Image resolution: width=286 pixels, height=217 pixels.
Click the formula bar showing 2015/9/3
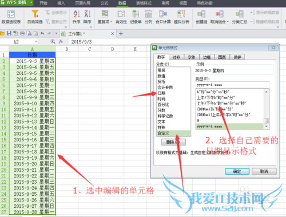(177, 42)
